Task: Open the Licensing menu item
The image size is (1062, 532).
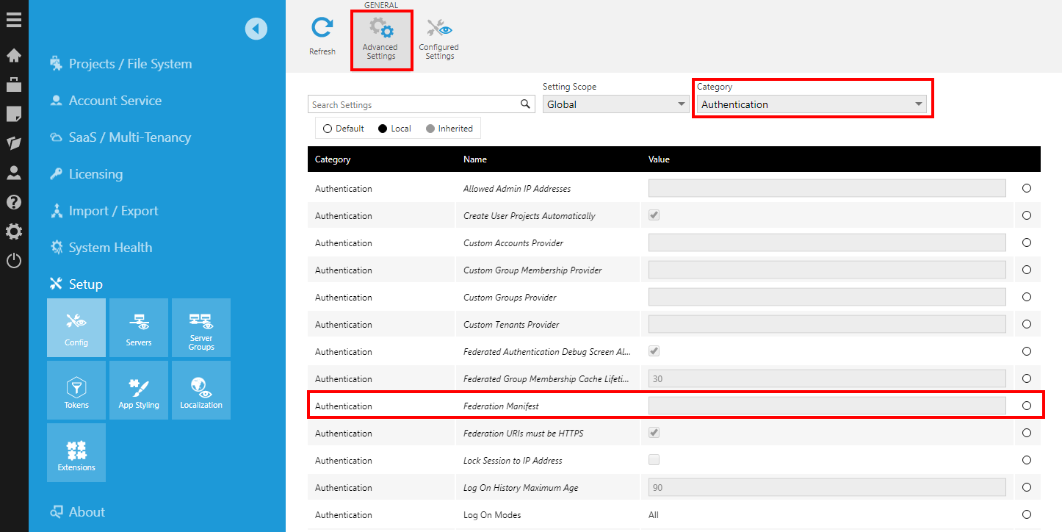Action: (x=95, y=174)
